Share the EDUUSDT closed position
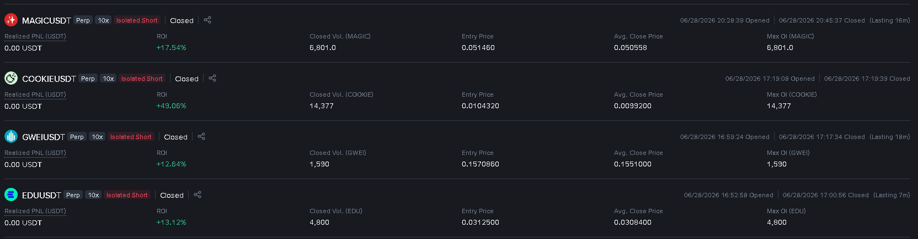Viewport: 918px width, 239px height. coord(198,194)
